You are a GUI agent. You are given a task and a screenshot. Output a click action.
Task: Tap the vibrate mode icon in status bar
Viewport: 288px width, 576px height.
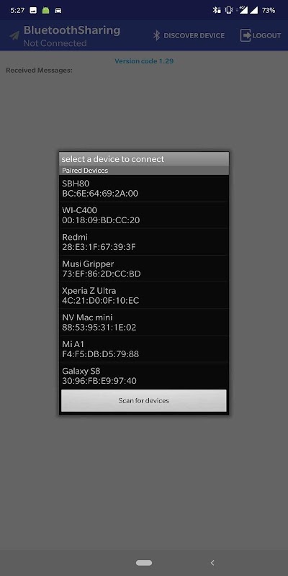point(229,10)
